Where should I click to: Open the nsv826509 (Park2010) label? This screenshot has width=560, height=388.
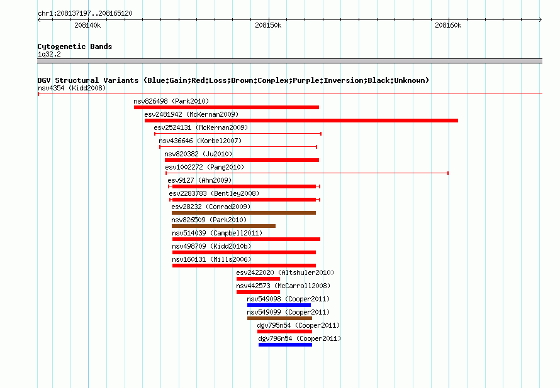click(x=209, y=220)
